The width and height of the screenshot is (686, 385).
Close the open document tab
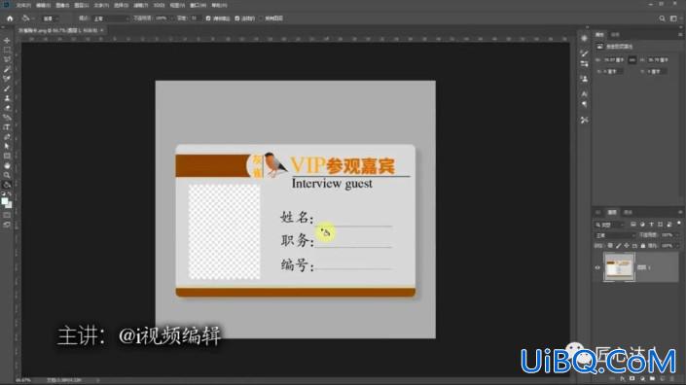tap(102, 30)
